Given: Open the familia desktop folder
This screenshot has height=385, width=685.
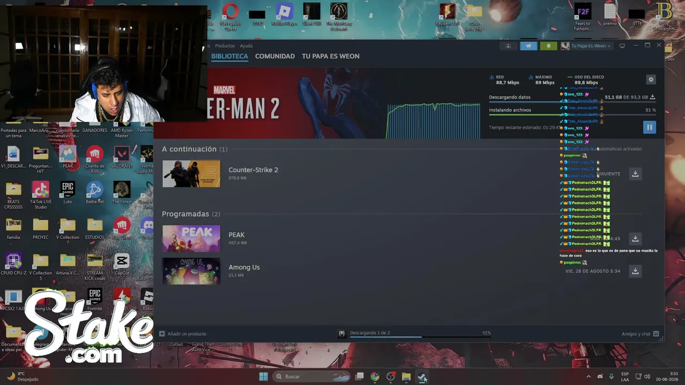Looking at the screenshot, I should [13, 228].
